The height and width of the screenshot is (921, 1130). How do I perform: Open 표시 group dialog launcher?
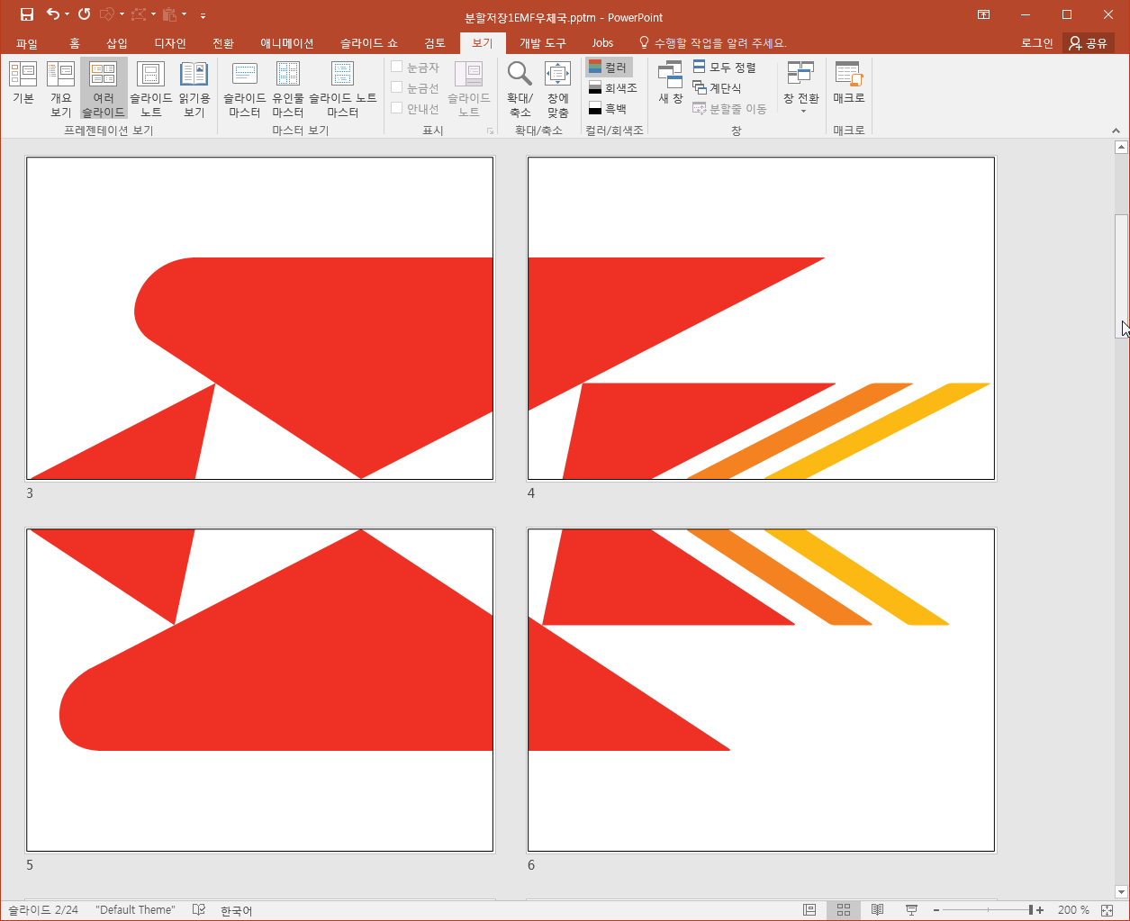click(491, 131)
